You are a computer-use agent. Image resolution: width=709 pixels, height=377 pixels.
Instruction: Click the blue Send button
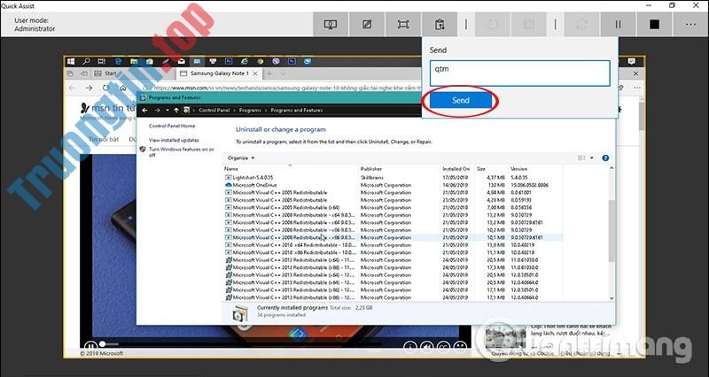click(x=461, y=101)
